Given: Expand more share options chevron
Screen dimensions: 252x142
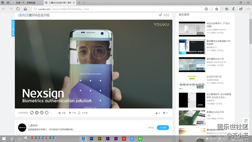Looking at the screenshot, I should pyautogui.click(x=51, y=113).
